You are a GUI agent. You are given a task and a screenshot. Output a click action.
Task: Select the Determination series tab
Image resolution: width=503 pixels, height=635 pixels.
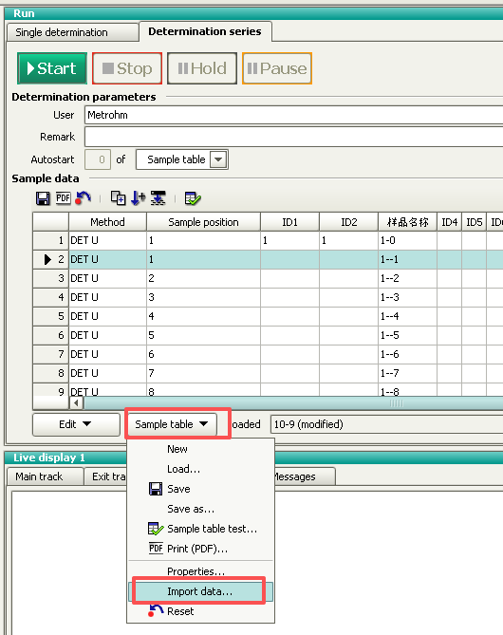(205, 31)
